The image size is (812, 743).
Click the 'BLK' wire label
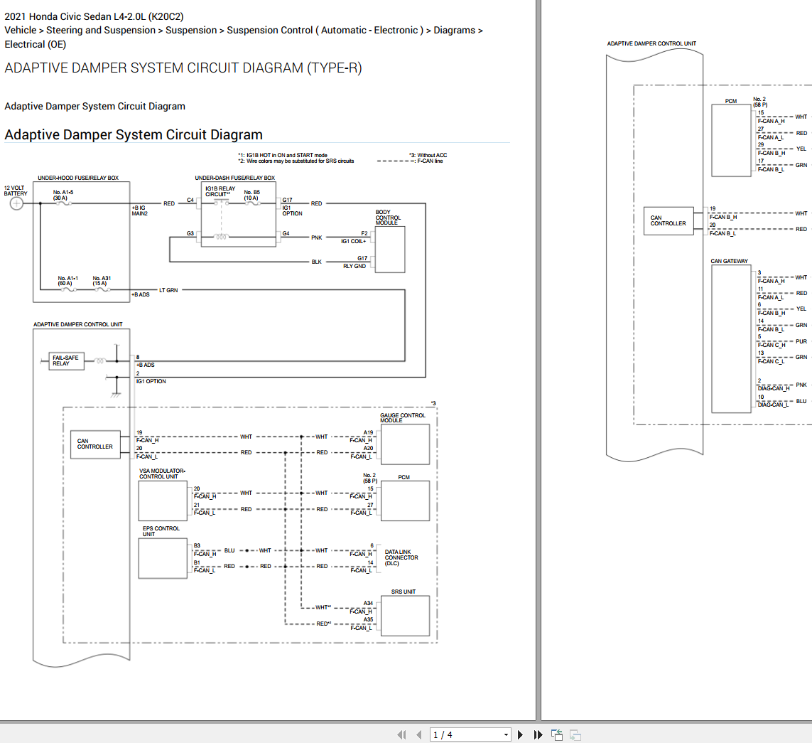316,262
